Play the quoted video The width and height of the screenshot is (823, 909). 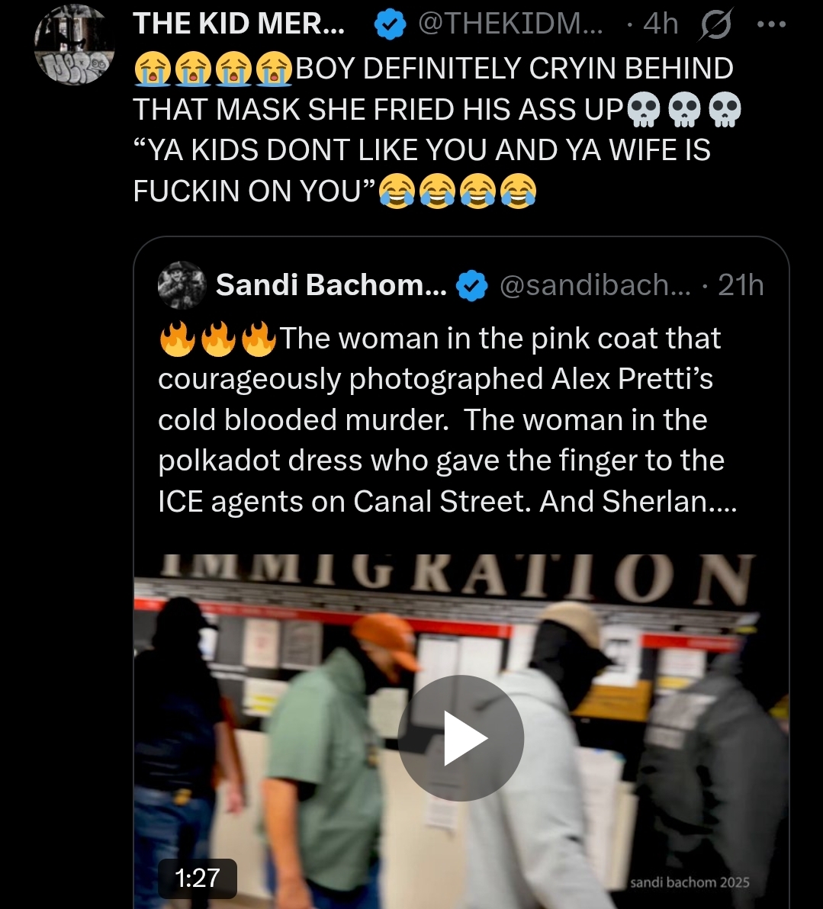tap(461, 738)
